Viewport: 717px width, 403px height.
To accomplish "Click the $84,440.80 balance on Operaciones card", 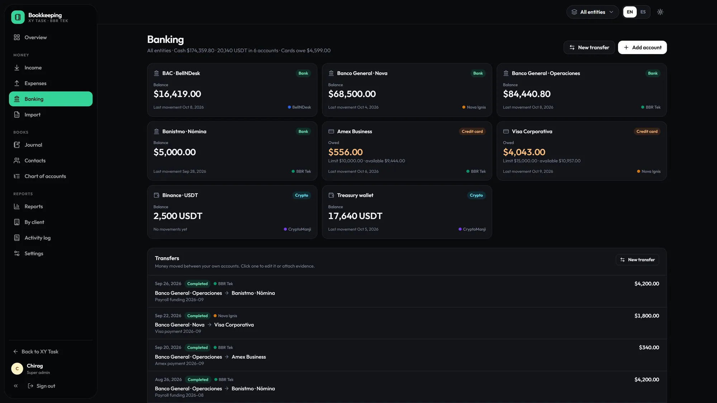I will point(527,94).
